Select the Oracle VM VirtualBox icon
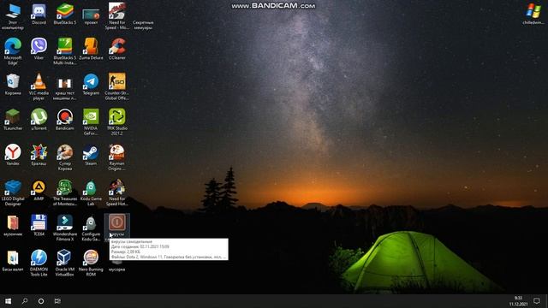Viewport: 548px width, 308px height. coord(65,263)
